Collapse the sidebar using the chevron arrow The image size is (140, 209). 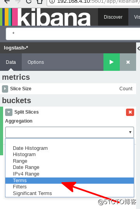pos(138,48)
